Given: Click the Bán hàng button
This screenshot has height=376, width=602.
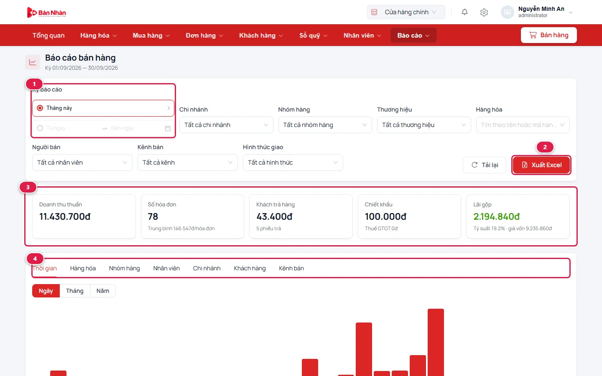Looking at the screenshot, I should 549,35.
